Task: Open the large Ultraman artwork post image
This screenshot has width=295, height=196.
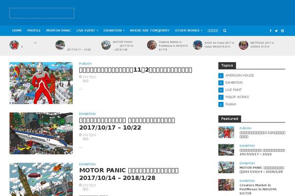Action: pos(41,83)
